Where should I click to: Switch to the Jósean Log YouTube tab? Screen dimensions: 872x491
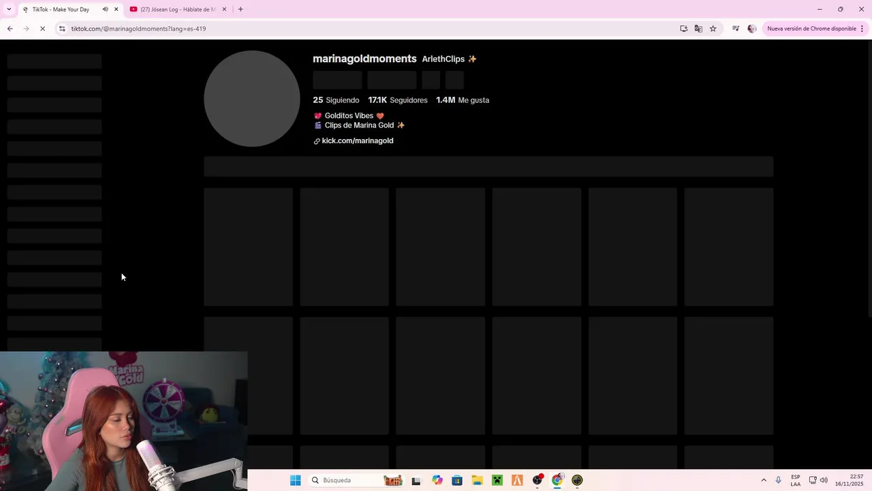pyautogui.click(x=177, y=10)
